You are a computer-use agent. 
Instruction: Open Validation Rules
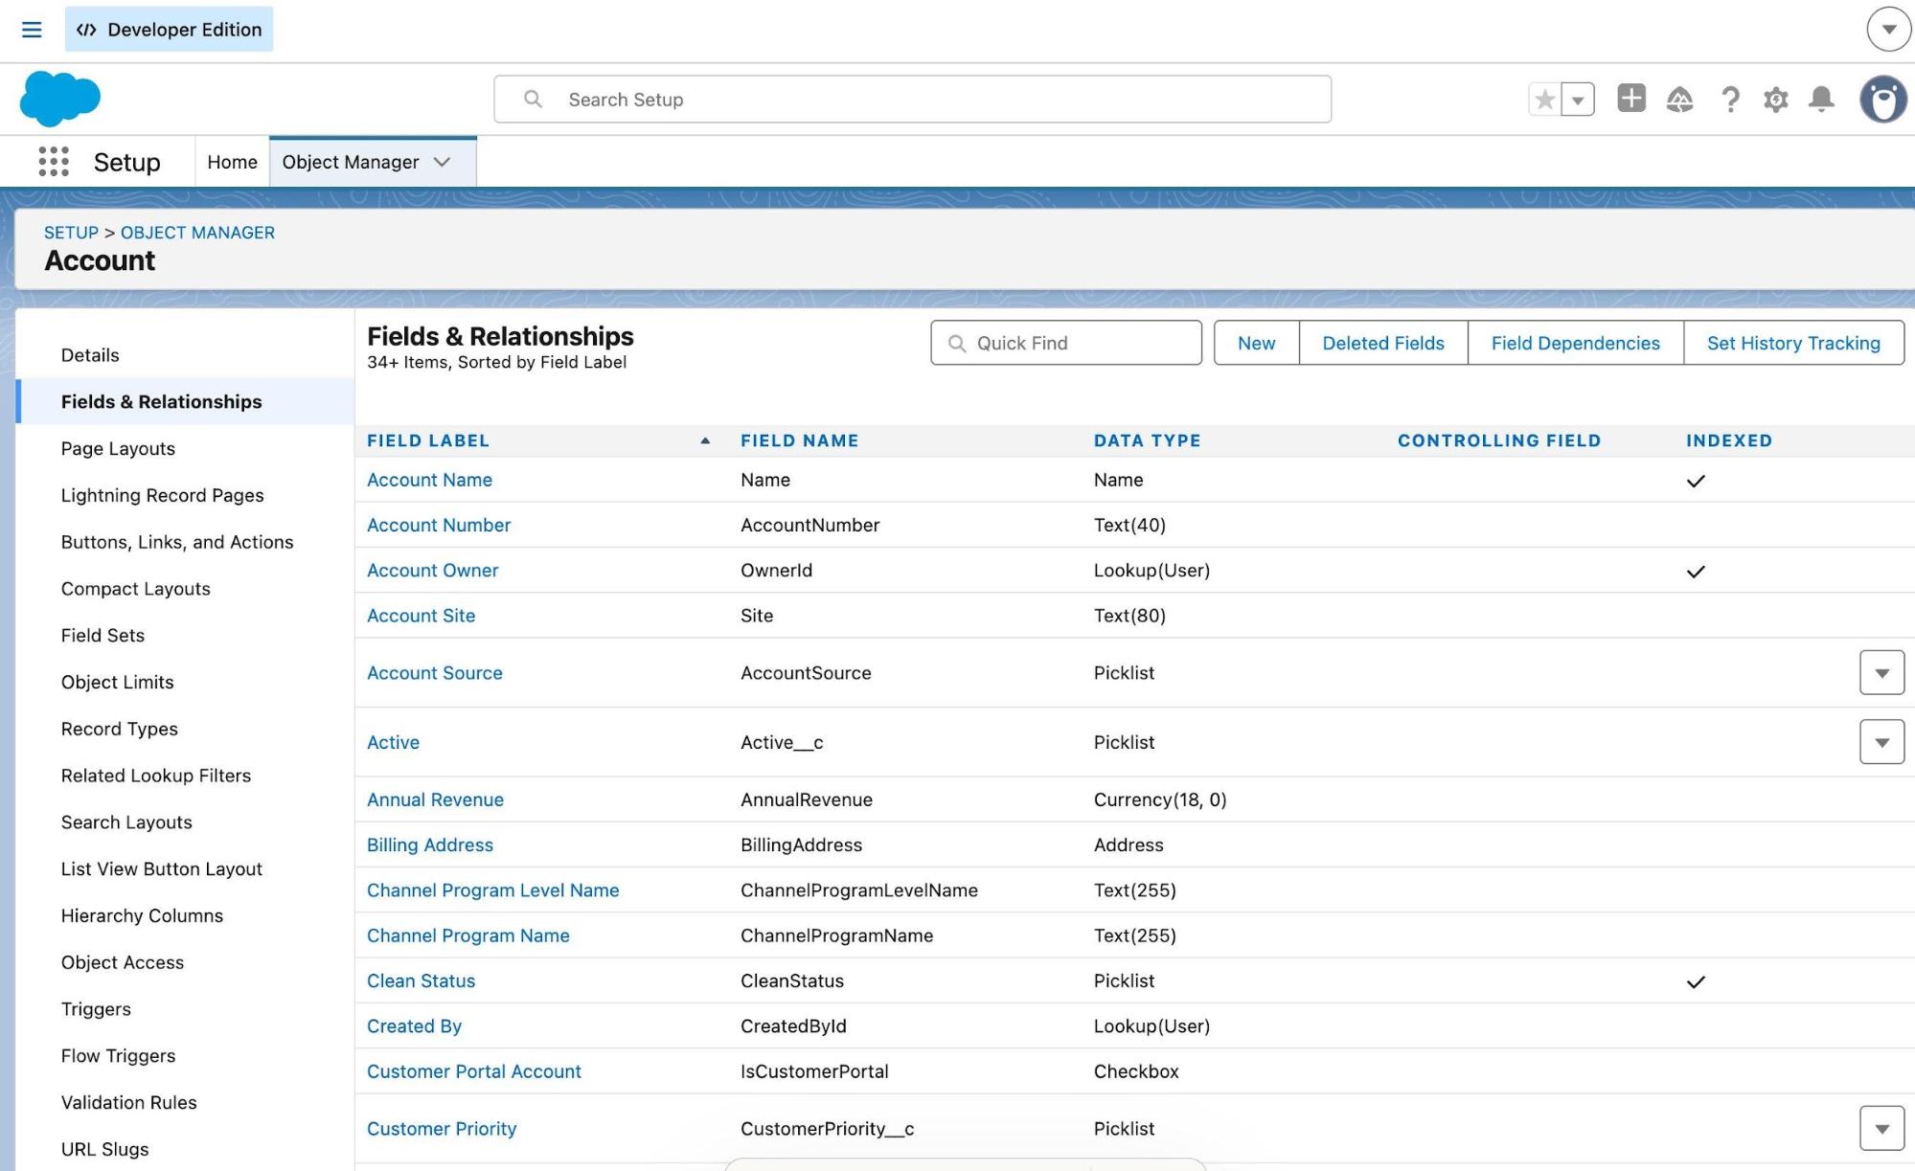coord(128,1103)
